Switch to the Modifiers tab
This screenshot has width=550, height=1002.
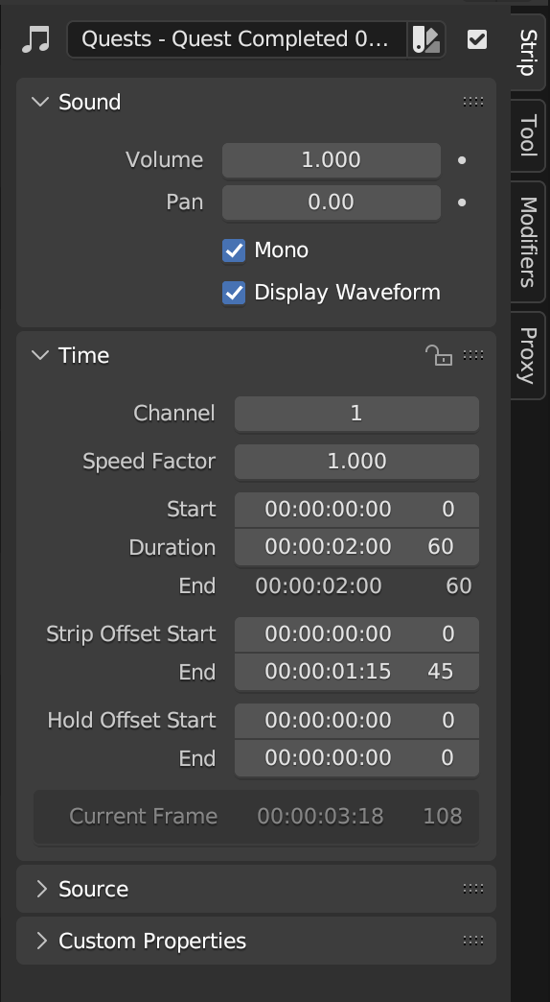coord(527,242)
